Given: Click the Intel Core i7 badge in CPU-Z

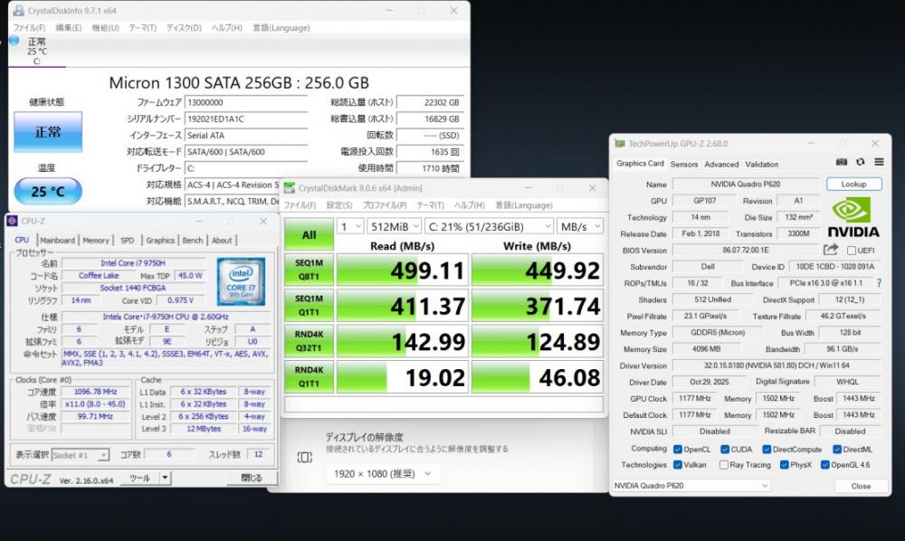Looking at the screenshot, I should 242,281.
